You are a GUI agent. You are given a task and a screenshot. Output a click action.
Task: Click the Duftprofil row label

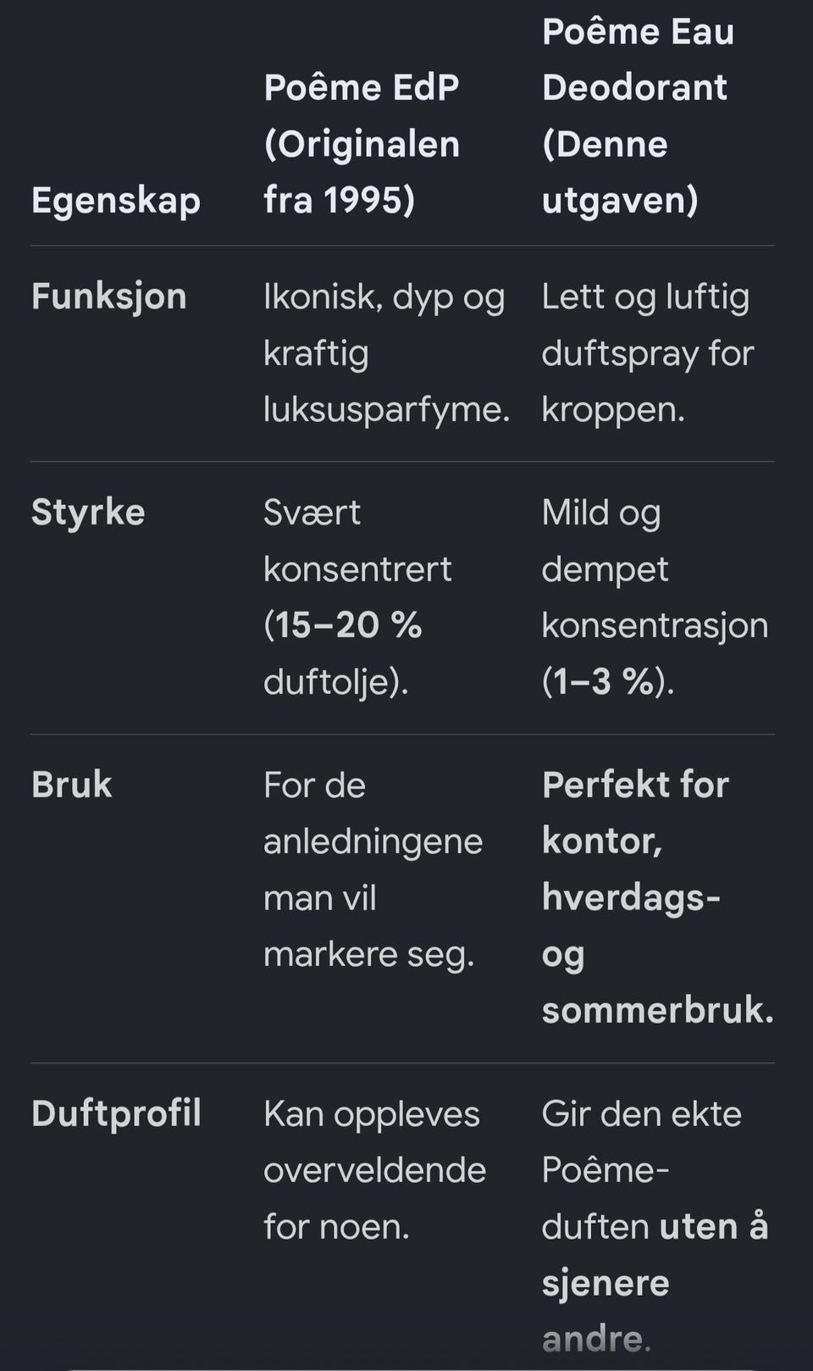pyautogui.click(x=116, y=1113)
